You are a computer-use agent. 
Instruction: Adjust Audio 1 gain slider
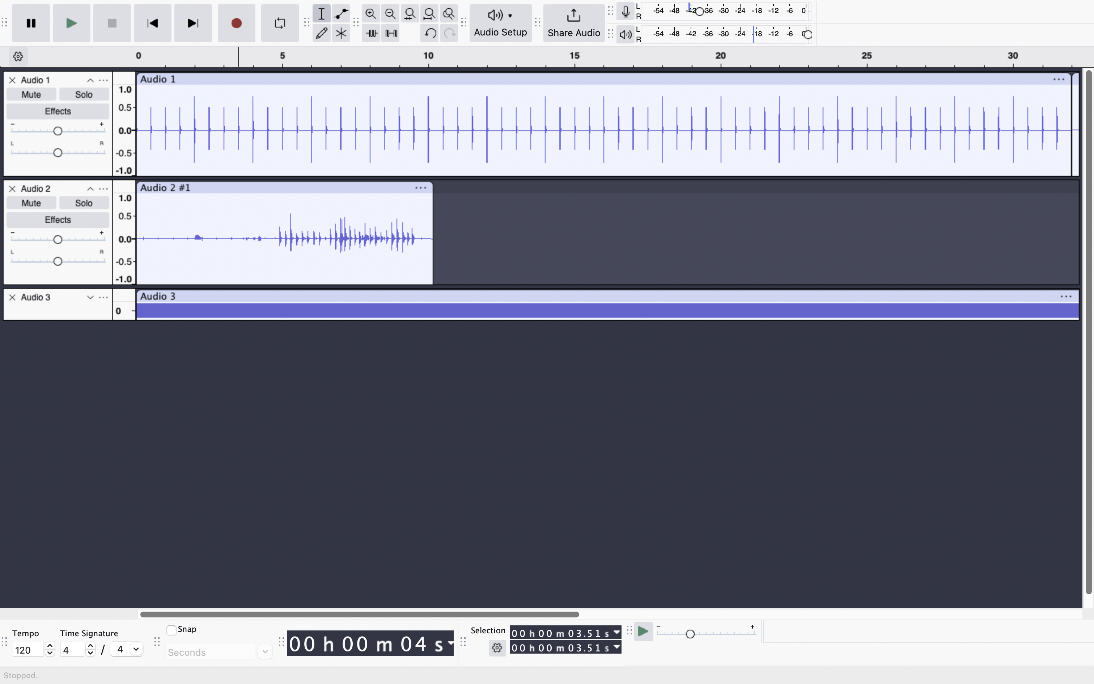pyautogui.click(x=58, y=131)
